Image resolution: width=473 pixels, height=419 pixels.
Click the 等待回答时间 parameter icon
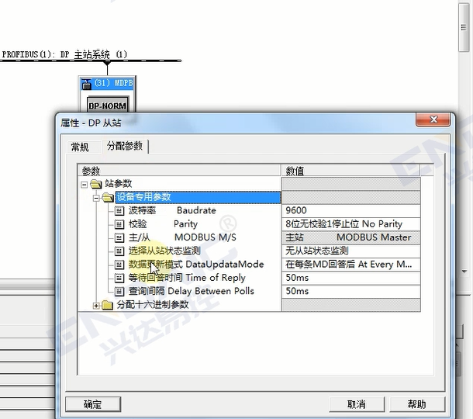pyautogui.click(x=119, y=278)
